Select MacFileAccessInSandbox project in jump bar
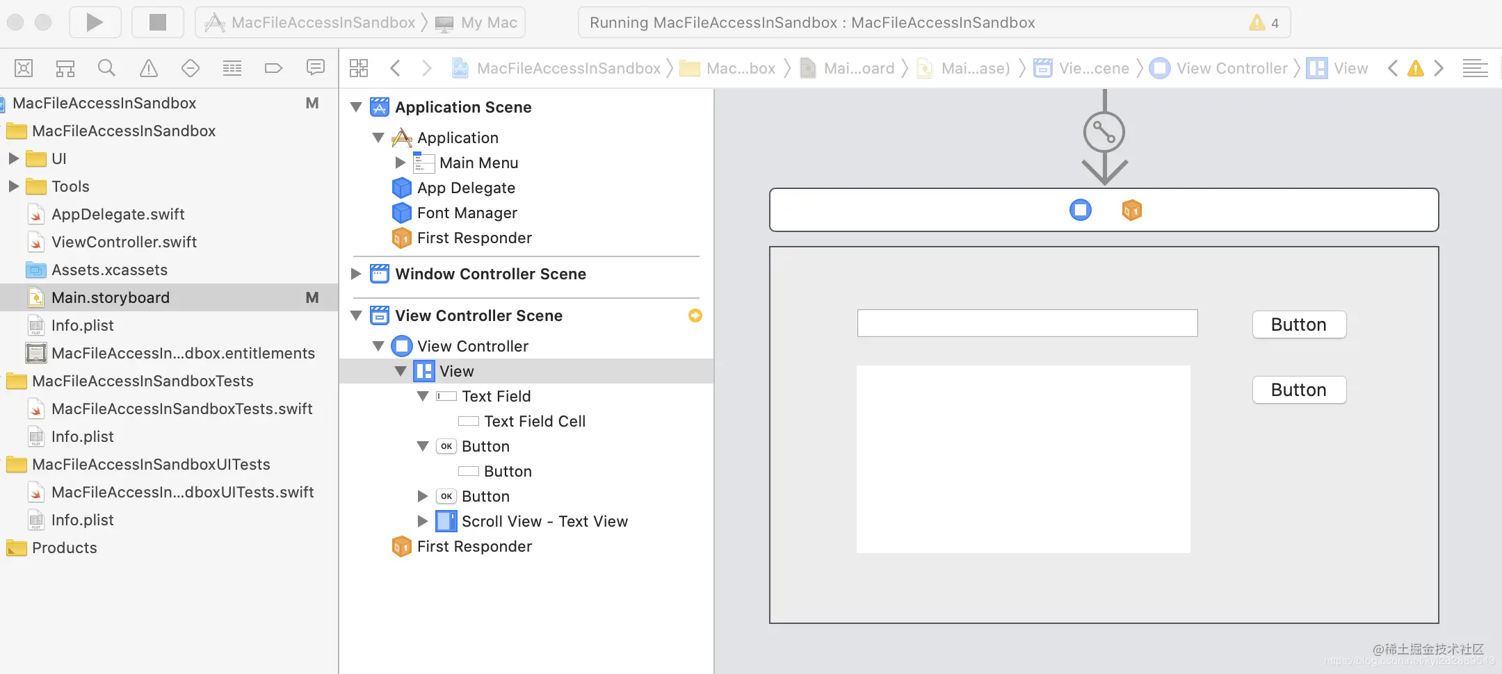The width and height of the screenshot is (1502, 674). click(x=556, y=68)
